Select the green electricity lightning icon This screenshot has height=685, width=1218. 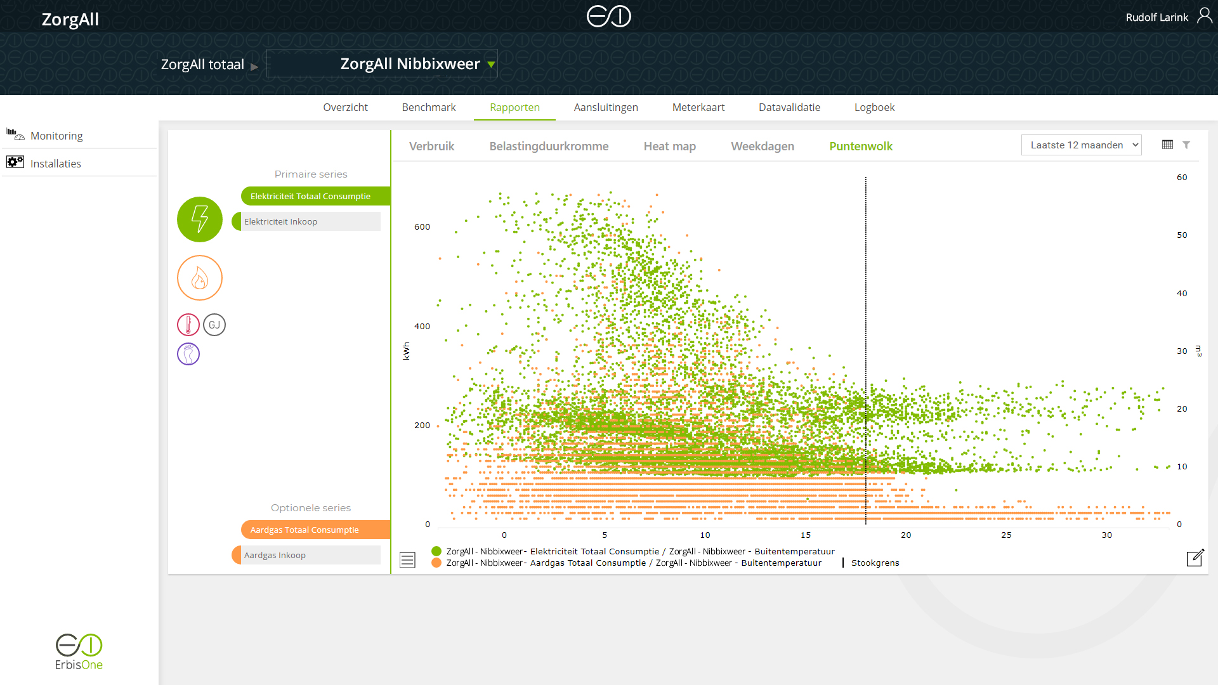point(200,219)
